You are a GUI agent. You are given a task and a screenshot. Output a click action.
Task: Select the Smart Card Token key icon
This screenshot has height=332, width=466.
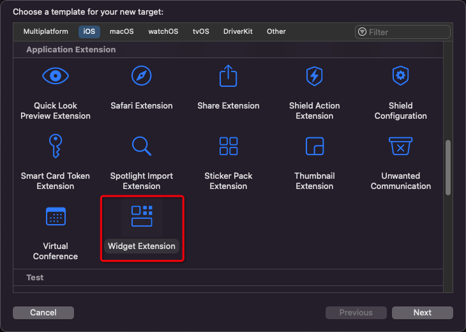click(56, 146)
